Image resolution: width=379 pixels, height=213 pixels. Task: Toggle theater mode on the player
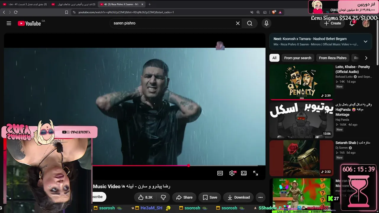(244, 173)
